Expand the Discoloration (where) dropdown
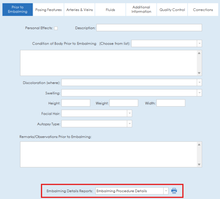Viewport: 220px width, 199px height. click(x=200, y=83)
